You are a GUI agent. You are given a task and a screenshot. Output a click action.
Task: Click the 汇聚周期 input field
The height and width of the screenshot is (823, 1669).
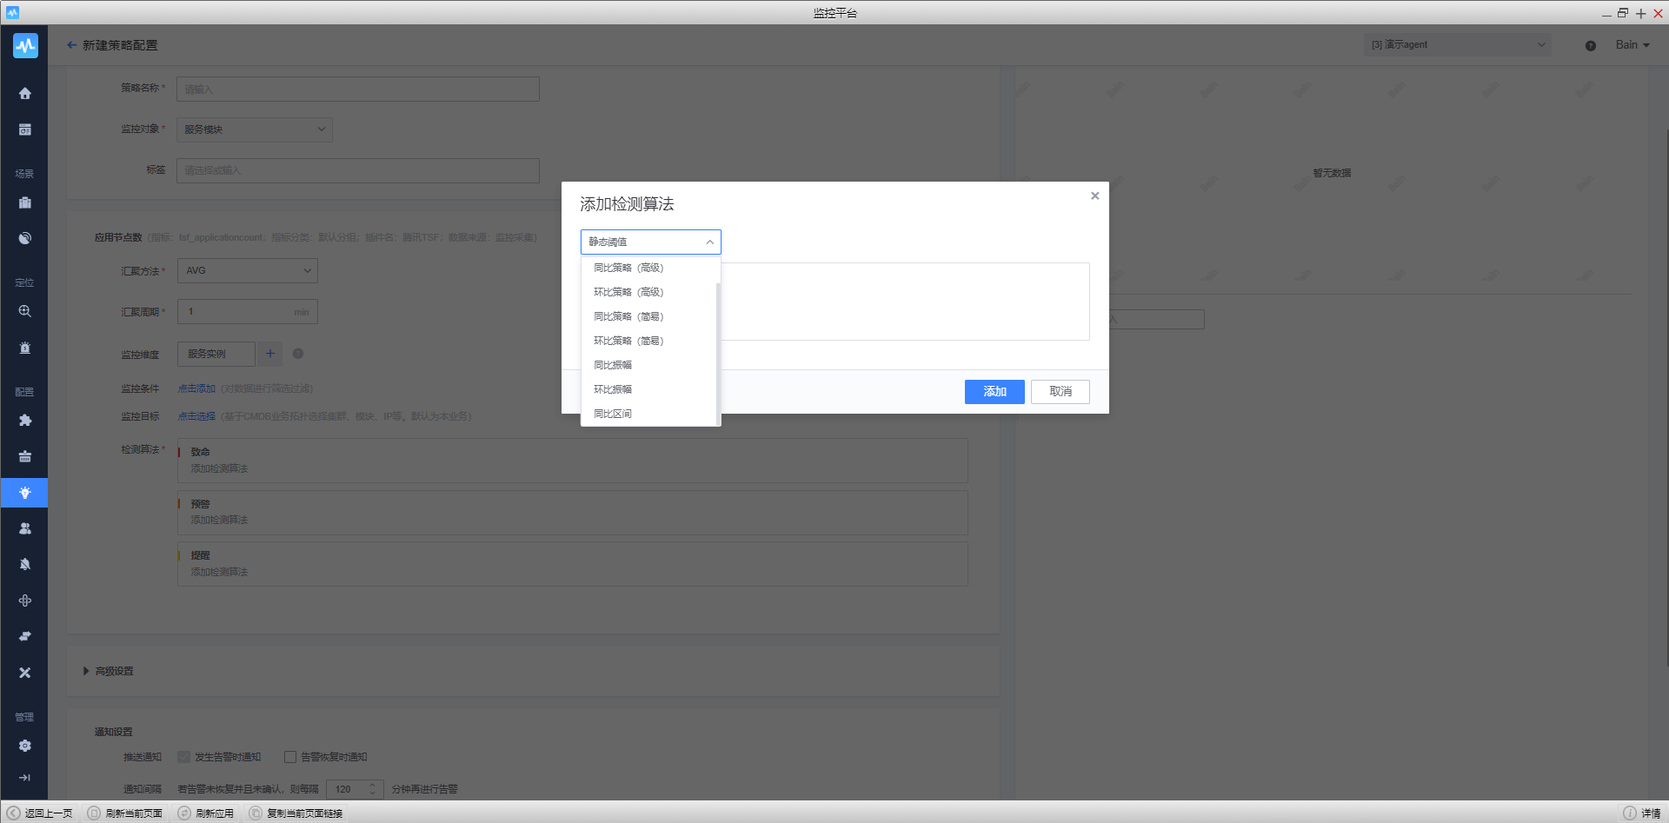(x=248, y=311)
